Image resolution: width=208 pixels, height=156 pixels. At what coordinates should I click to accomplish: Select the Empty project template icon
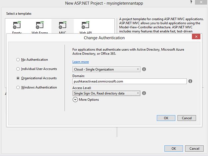pyautogui.click(x=17, y=25)
